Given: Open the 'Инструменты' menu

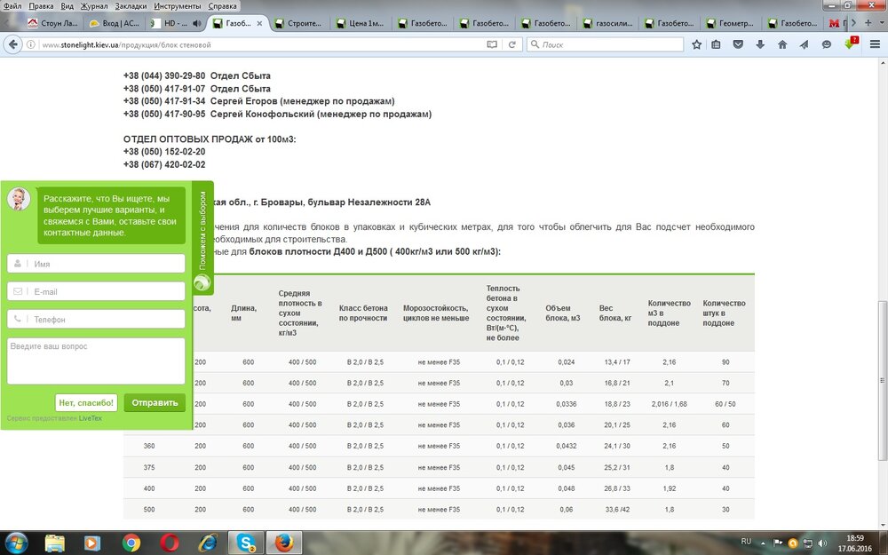Looking at the screenshot, I should point(177,5).
